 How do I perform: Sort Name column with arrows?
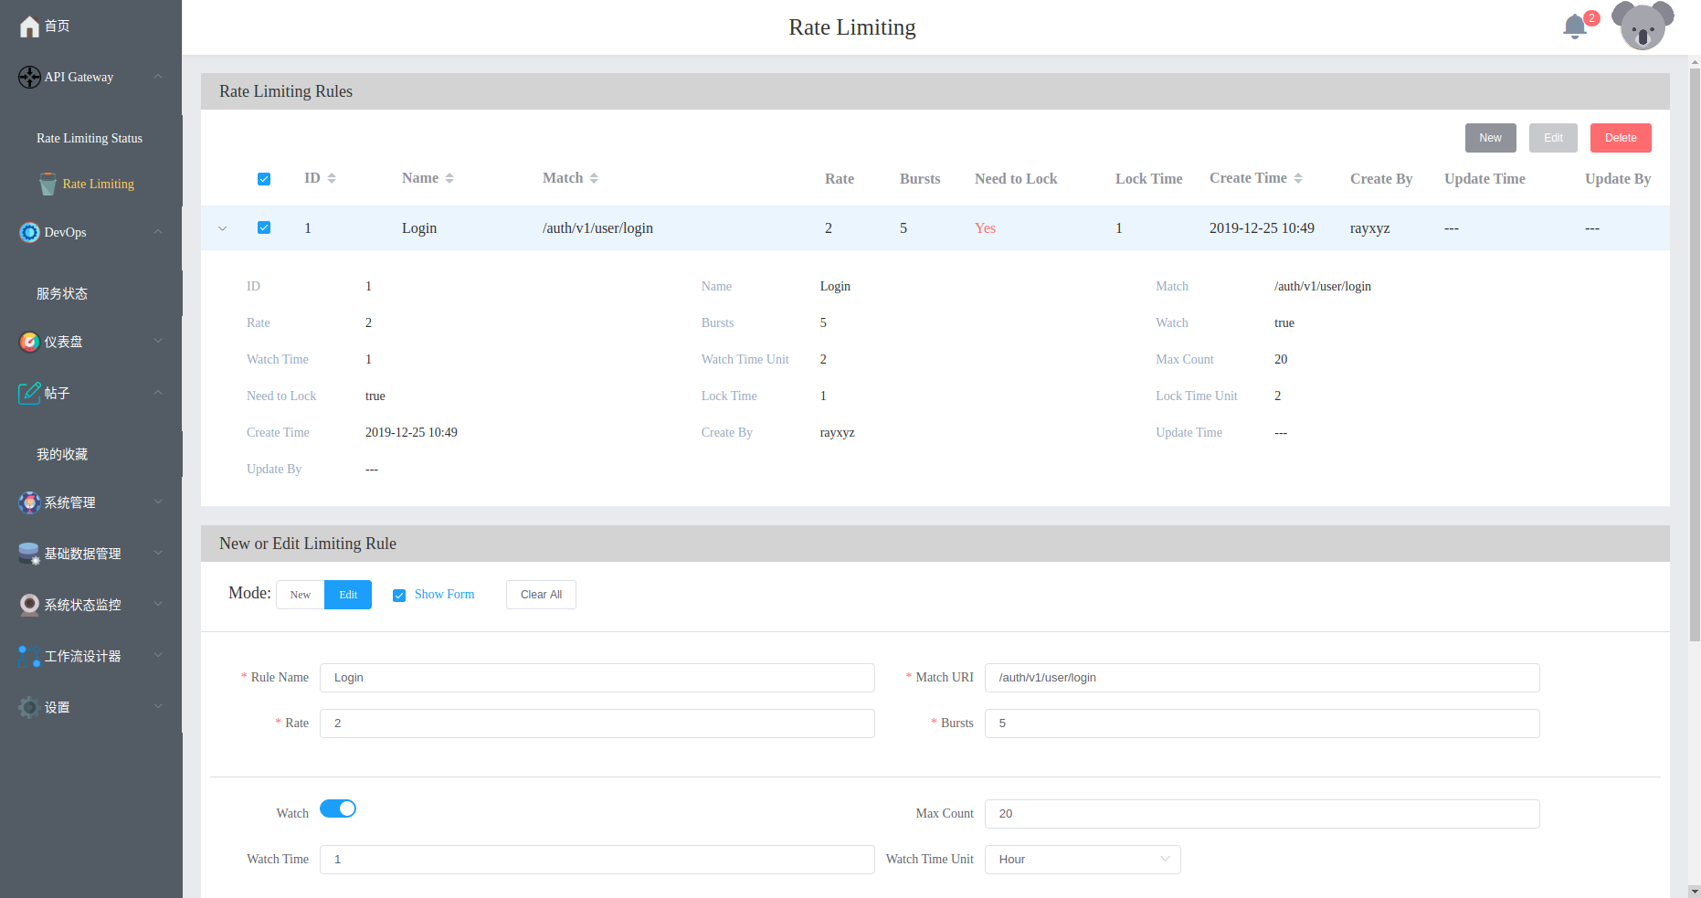click(449, 178)
